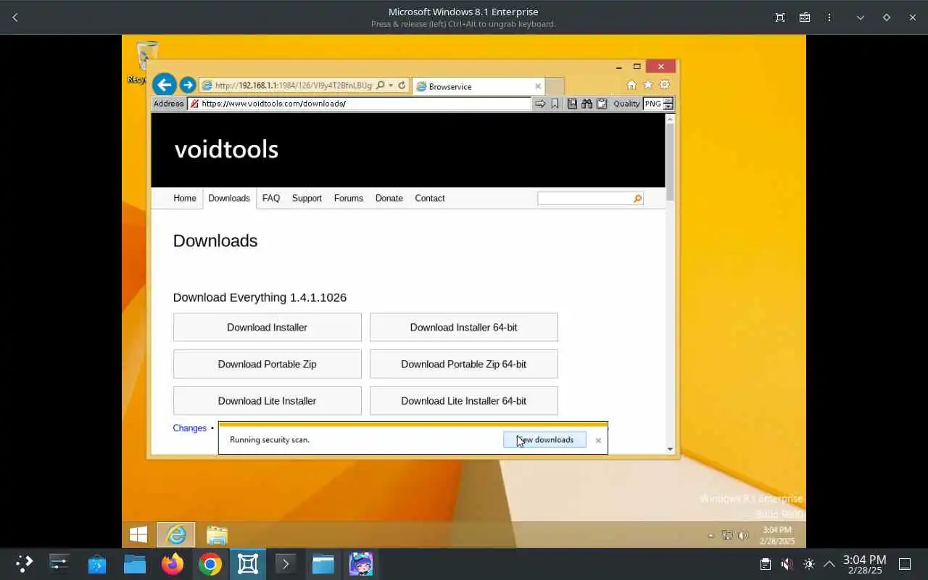The height and width of the screenshot is (580, 928).
Task: Click site search magnifier icon
Action: [637, 199]
